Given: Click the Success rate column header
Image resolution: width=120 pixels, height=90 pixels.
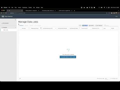Looking at the screenshot, I should tap(84, 28).
